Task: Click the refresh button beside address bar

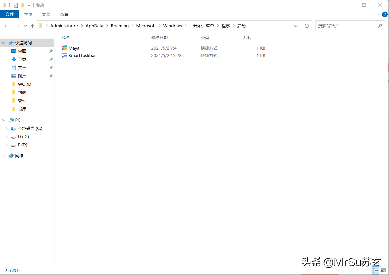Action: pos(306,26)
